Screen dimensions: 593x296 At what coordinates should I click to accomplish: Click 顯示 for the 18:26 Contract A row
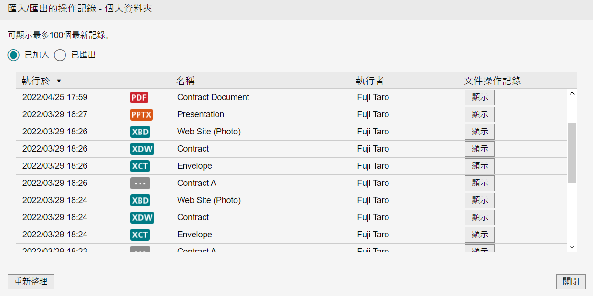pyautogui.click(x=480, y=183)
